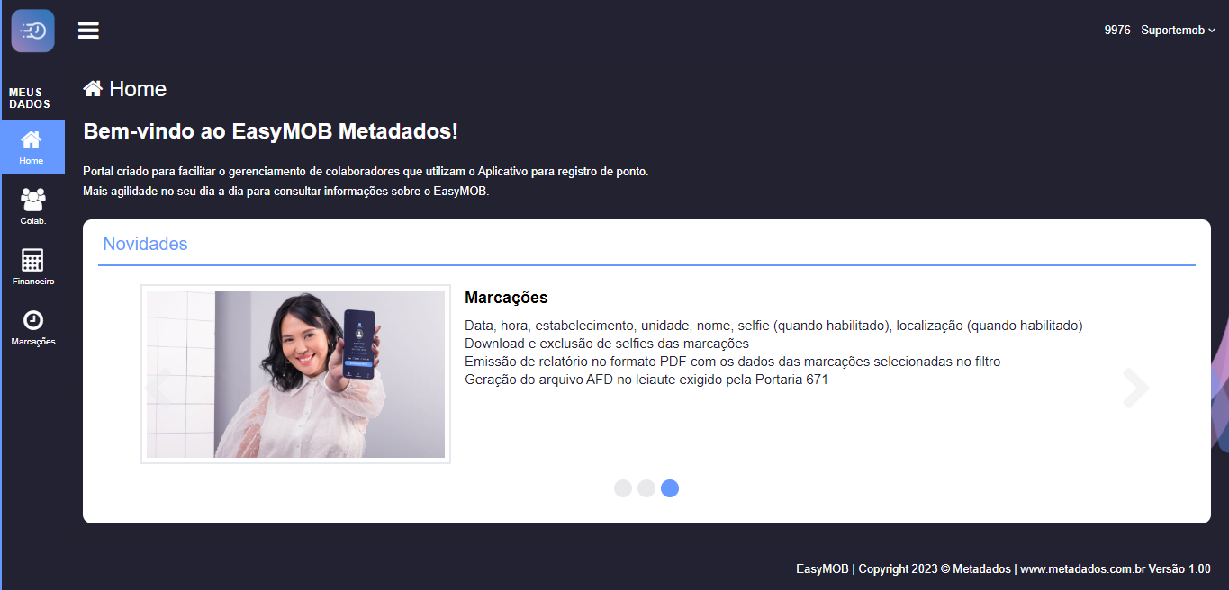
Task: Click 'Download e exclusão de selfies' line
Action: point(607,344)
